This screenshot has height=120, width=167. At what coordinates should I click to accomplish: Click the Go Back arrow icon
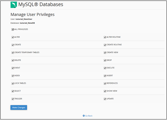point(83,116)
